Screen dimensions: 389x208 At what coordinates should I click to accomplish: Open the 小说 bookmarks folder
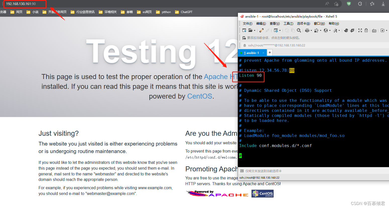pyautogui.click(x=32, y=12)
